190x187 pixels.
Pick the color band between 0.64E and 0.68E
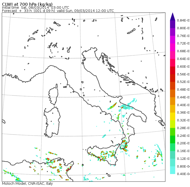(172, 55)
